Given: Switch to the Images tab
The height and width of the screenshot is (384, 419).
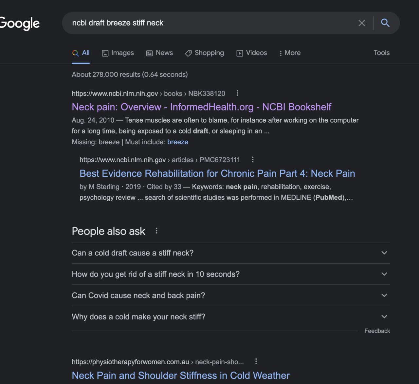Looking at the screenshot, I should click(118, 53).
